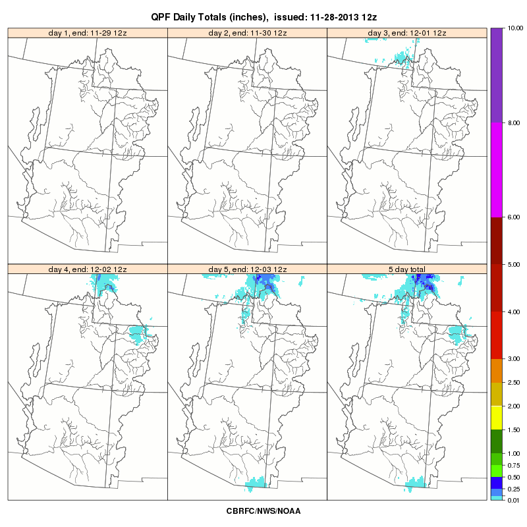This screenshot has width=527, height=527.
Task: Pick the light cyan legend color above 0.01
Action: click(497, 498)
